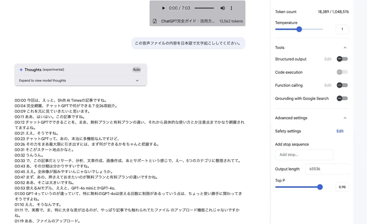Enable Structured output
This screenshot has width=367, height=224.
point(342,59)
